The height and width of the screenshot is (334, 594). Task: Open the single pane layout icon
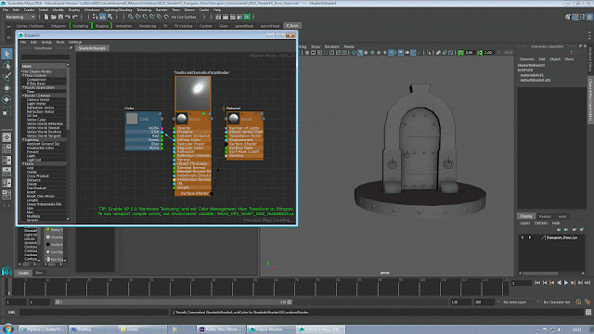6,137
